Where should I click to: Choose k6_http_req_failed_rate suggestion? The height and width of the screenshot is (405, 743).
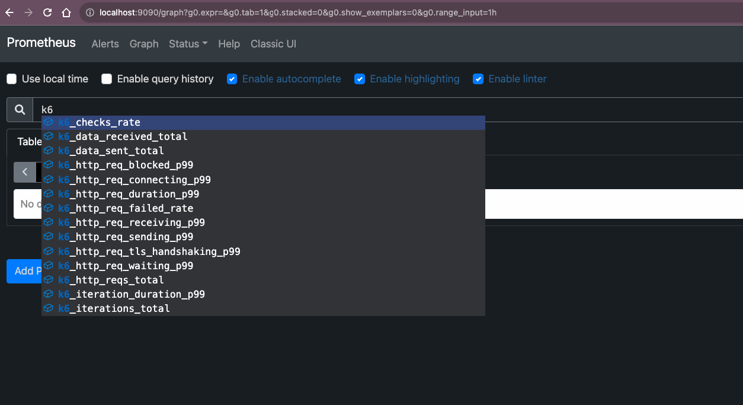pyautogui.click(x=263, y=208)
